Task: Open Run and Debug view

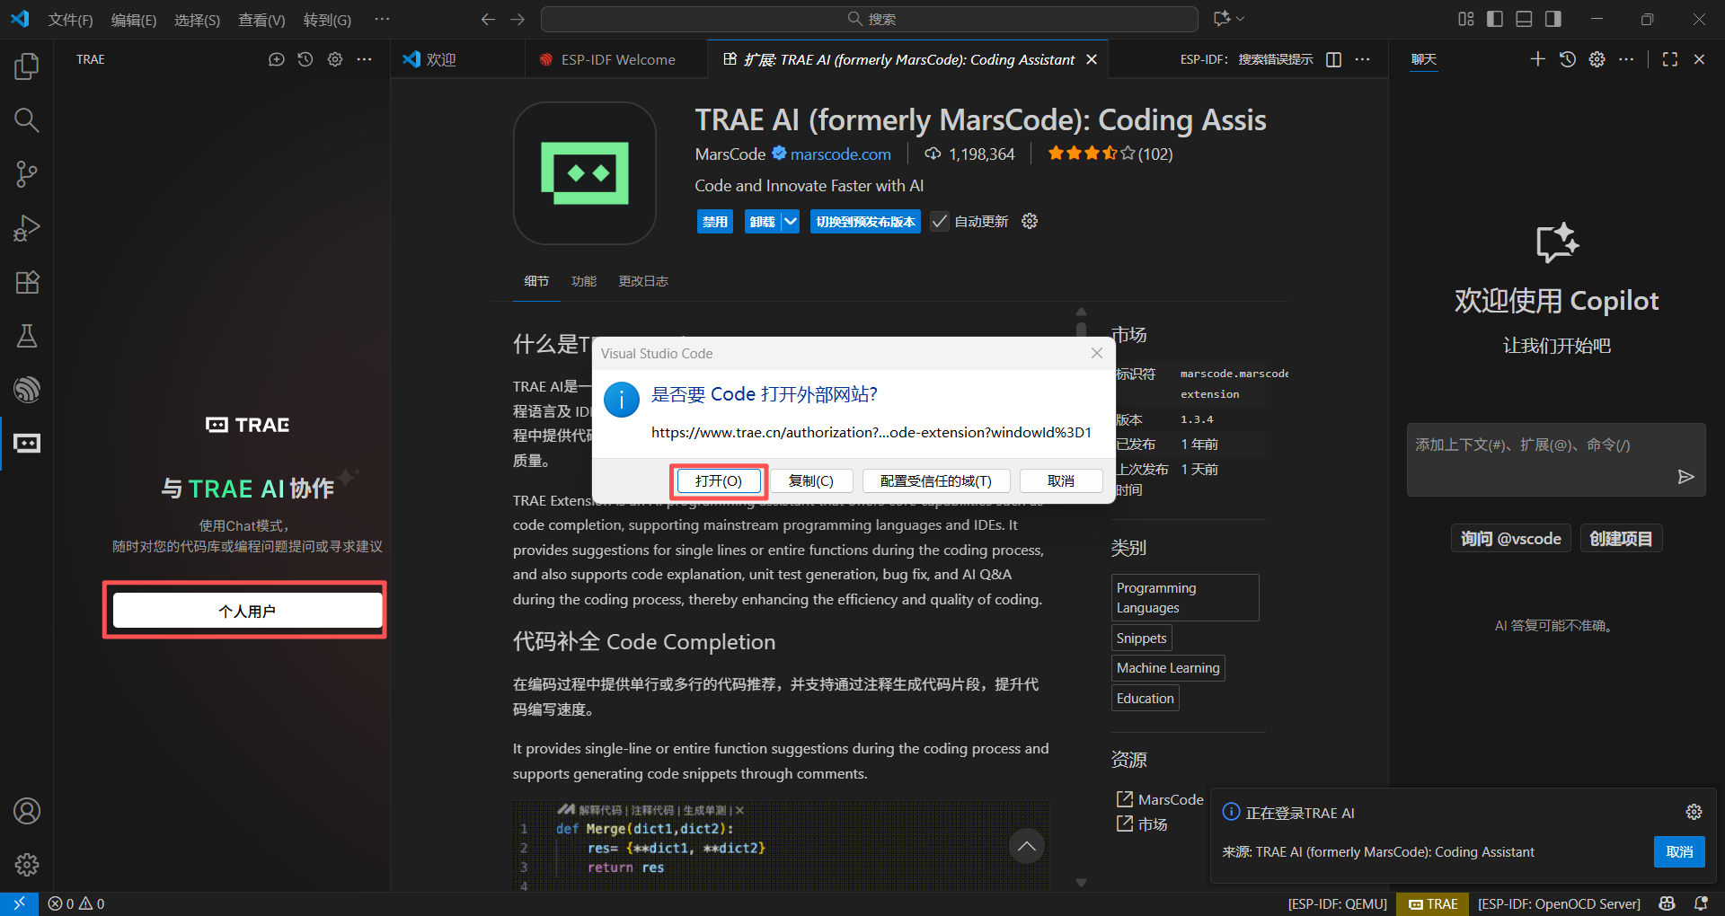Action: (27, 228)
